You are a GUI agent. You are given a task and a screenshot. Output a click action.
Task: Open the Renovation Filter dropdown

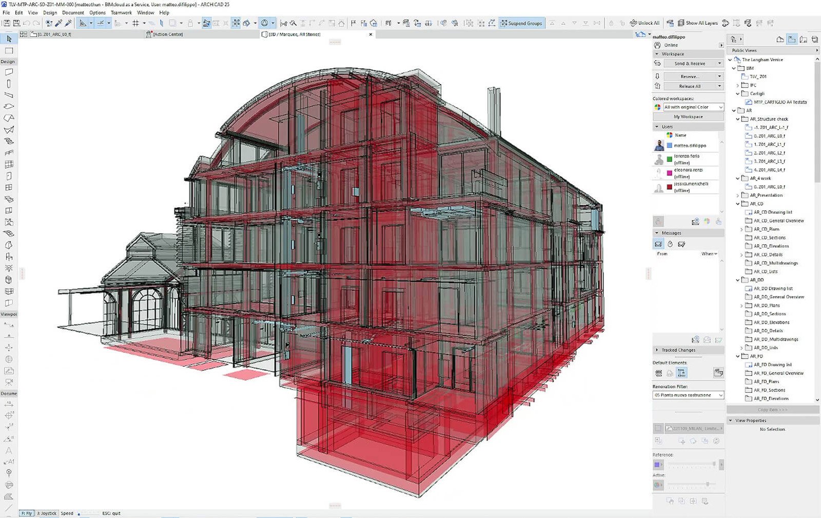688,395
